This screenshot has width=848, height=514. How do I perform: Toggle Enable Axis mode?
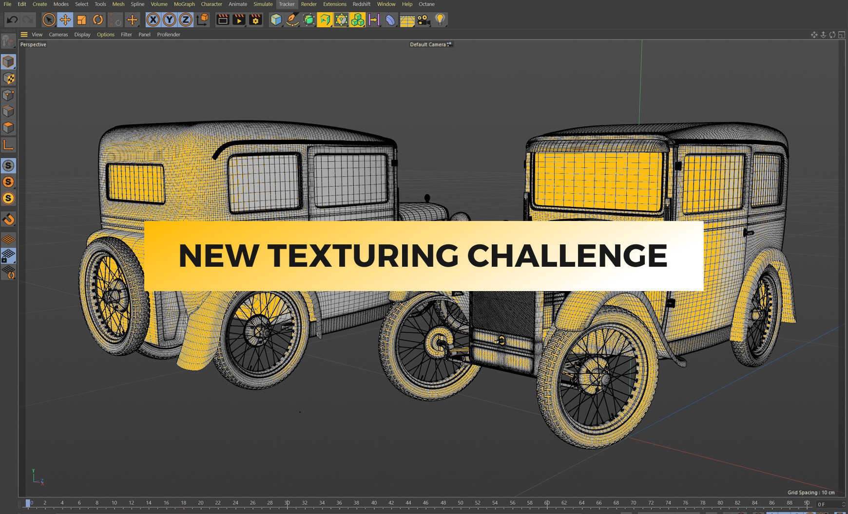tap(8, 145)
